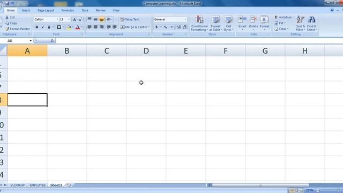Copy the selected cell
The height and width of the screenshot is (193, 343).
[x=11, y=23]
